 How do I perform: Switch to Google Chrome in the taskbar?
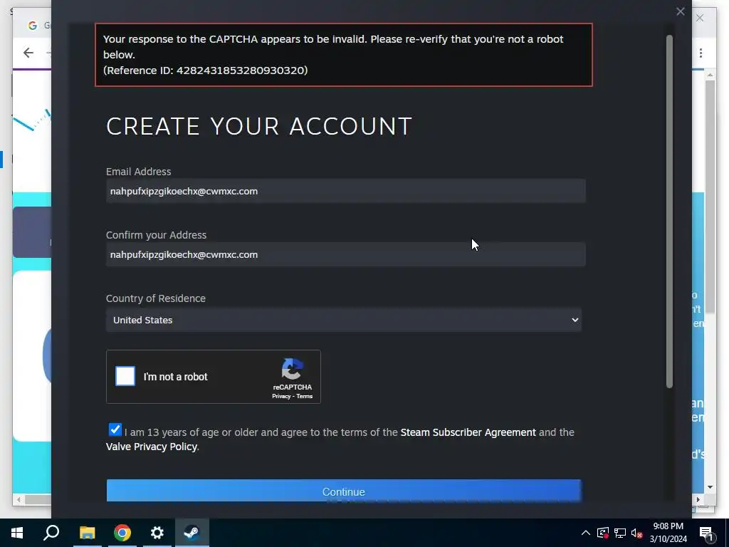[122, 533]
